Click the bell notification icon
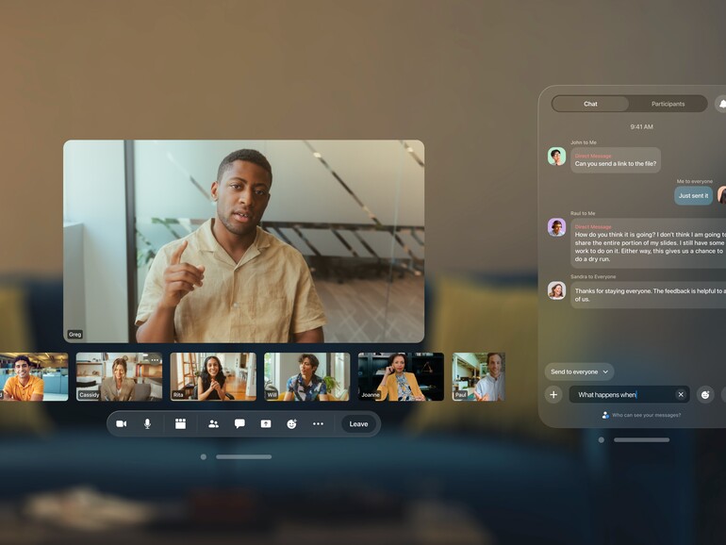Image resolution: width=726 pixels, height=545 pixels. pos(721,104)
